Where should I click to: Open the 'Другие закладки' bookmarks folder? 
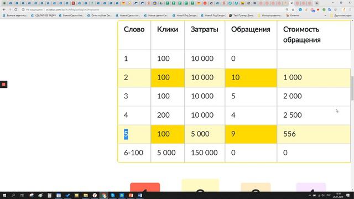[x=341, y=15]
